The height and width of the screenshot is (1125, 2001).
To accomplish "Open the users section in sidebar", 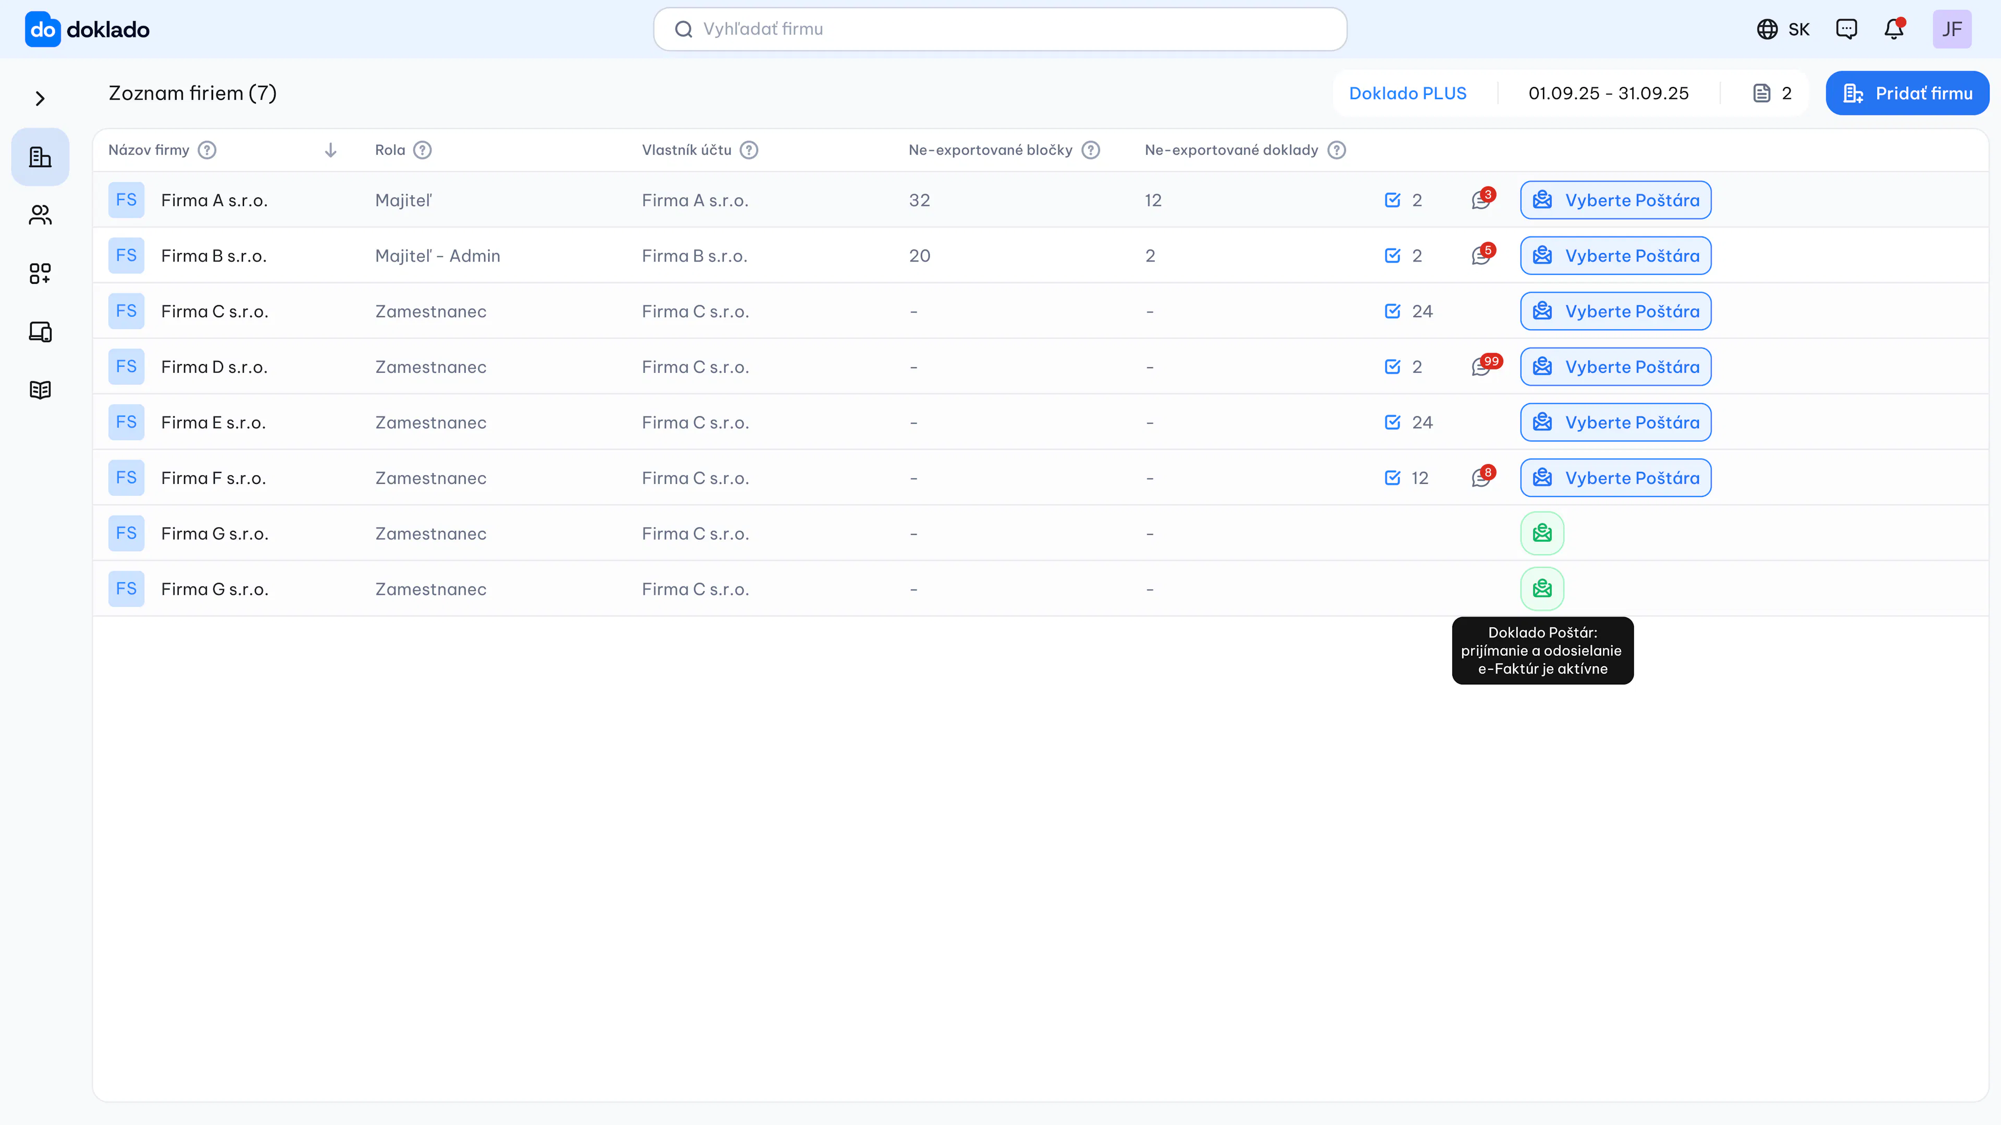I will click(x=41, y=215).
